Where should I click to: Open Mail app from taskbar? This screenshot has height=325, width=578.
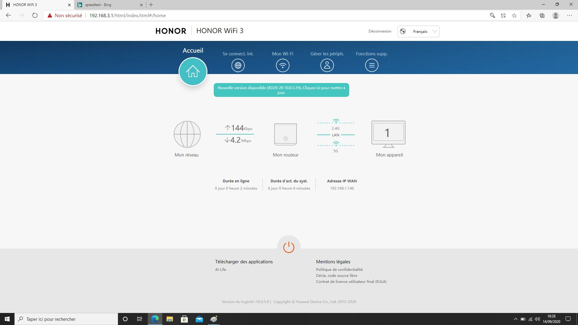tap(199, 319)
